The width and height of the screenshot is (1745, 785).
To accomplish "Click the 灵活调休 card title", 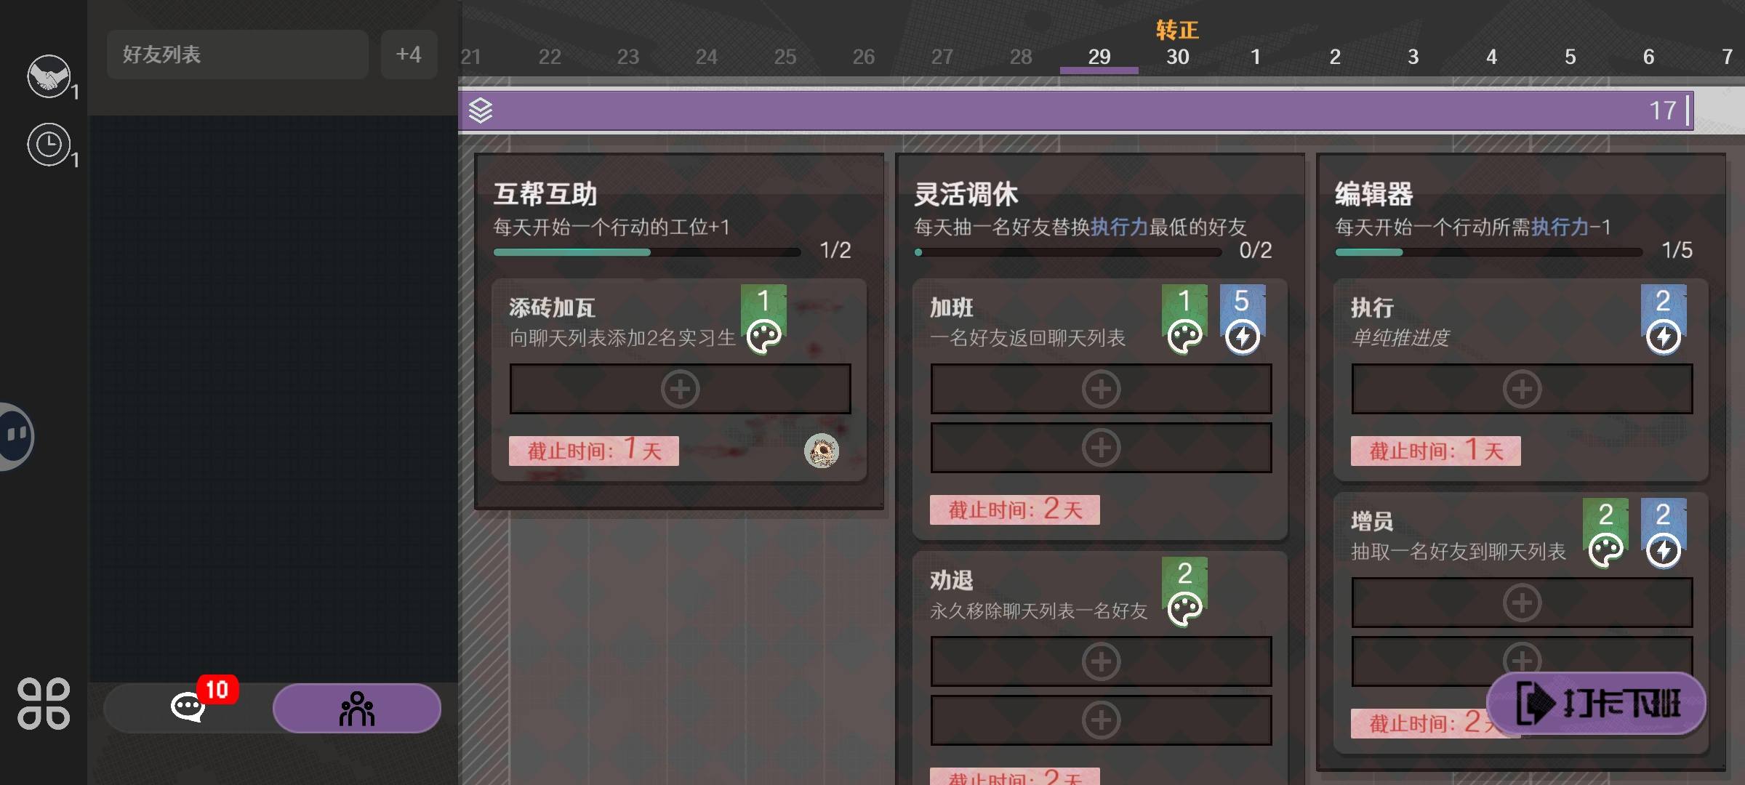I will tap(966, 195).
